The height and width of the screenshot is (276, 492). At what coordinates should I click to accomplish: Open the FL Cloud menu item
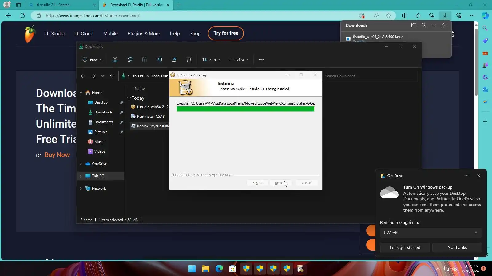point(84,33)
